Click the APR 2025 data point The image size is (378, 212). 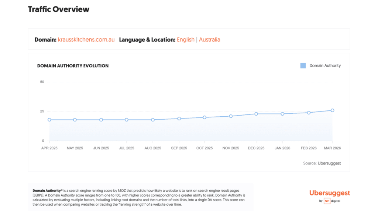(49, 120)
